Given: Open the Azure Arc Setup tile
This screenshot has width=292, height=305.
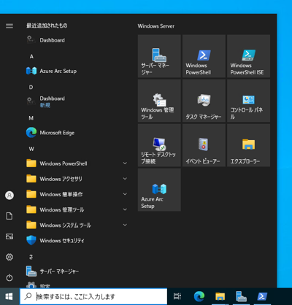Looking at the screenshot, I should coord(159,190).
